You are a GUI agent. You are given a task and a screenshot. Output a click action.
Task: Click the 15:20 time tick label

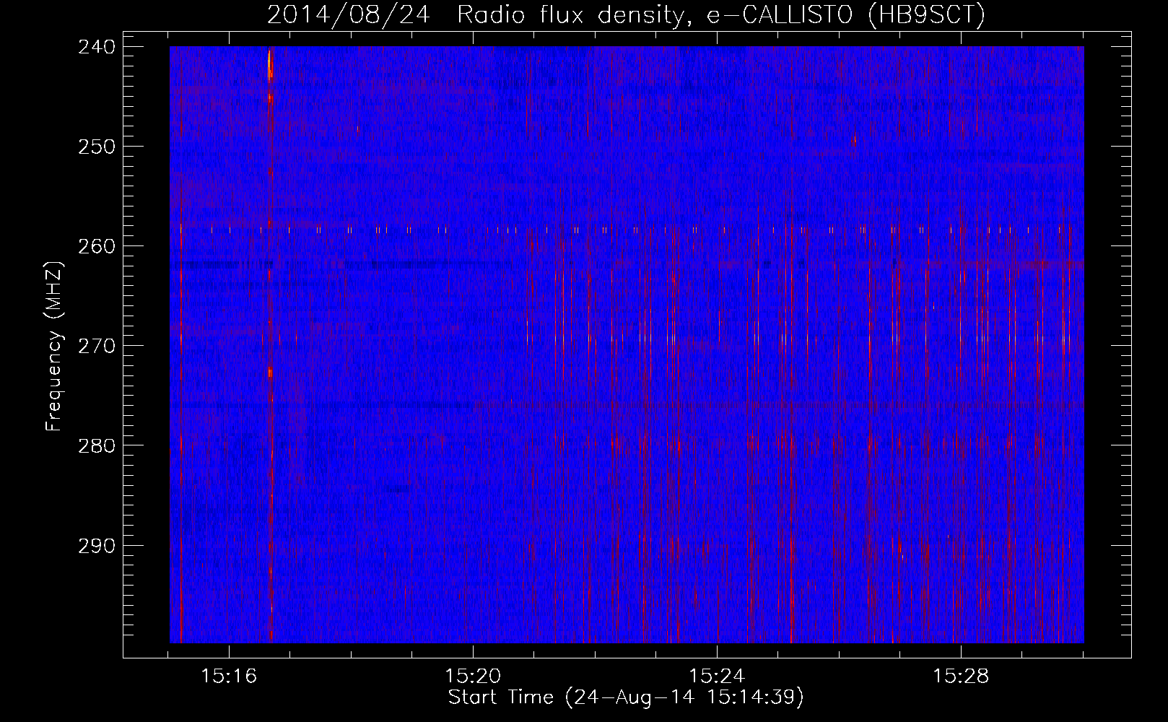pyautogui.click(x=473, y=677)
